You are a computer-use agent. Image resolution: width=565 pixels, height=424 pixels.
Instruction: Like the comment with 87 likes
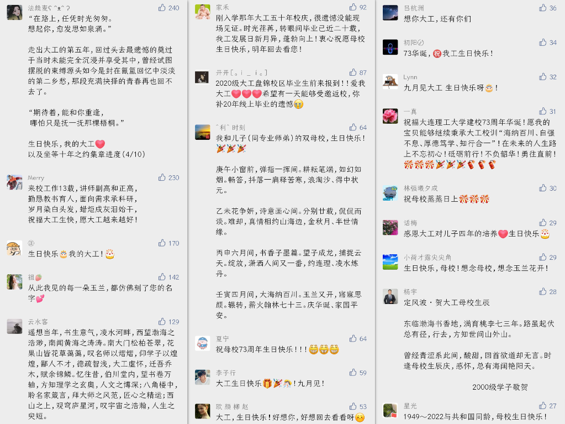(353, 72)
